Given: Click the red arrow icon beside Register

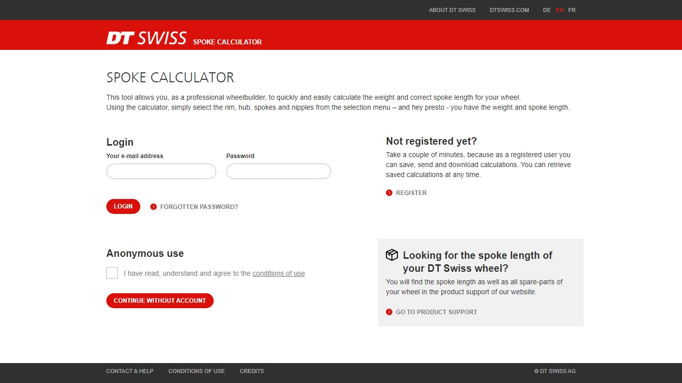Looking at the screenshot, I should [x=389, y=193].
